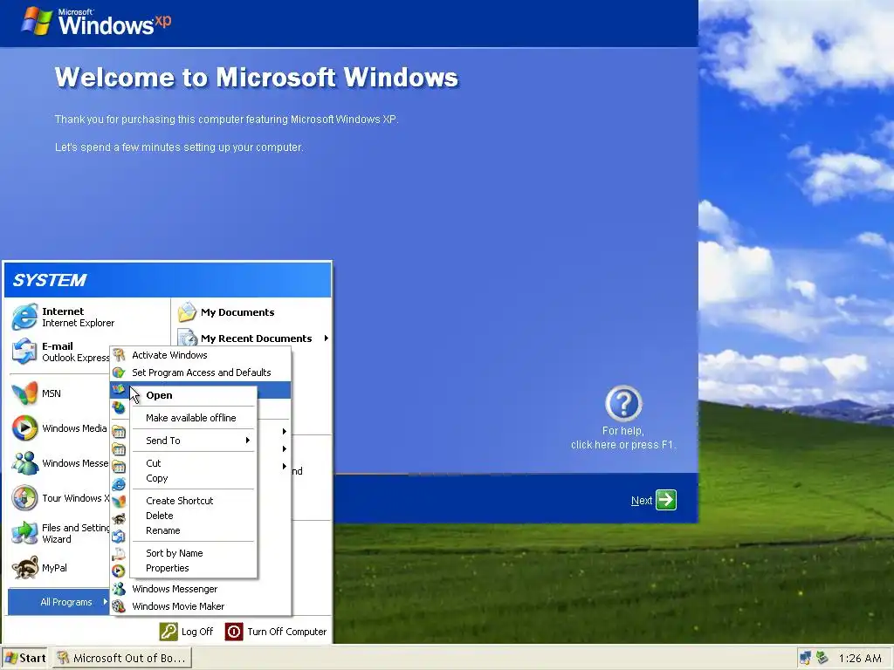Screen dimensions: 894x670
Task: Expand the Send To submenu
Action: (x=194, y=441)
